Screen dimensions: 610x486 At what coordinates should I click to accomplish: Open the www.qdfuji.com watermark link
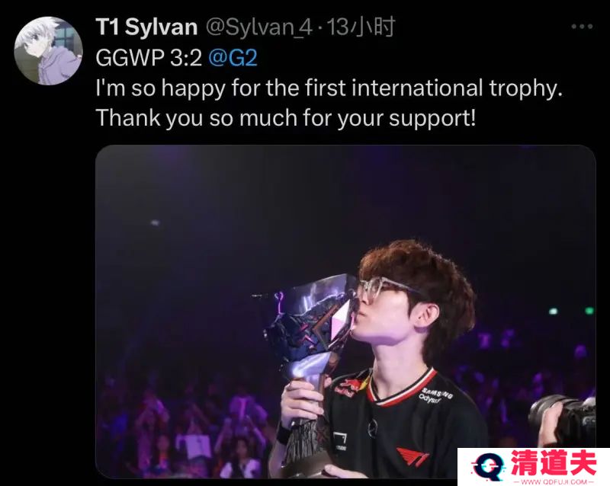[x=553, y=481]
